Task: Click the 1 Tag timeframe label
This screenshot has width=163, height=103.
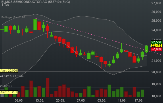Action: pos(5,5)
